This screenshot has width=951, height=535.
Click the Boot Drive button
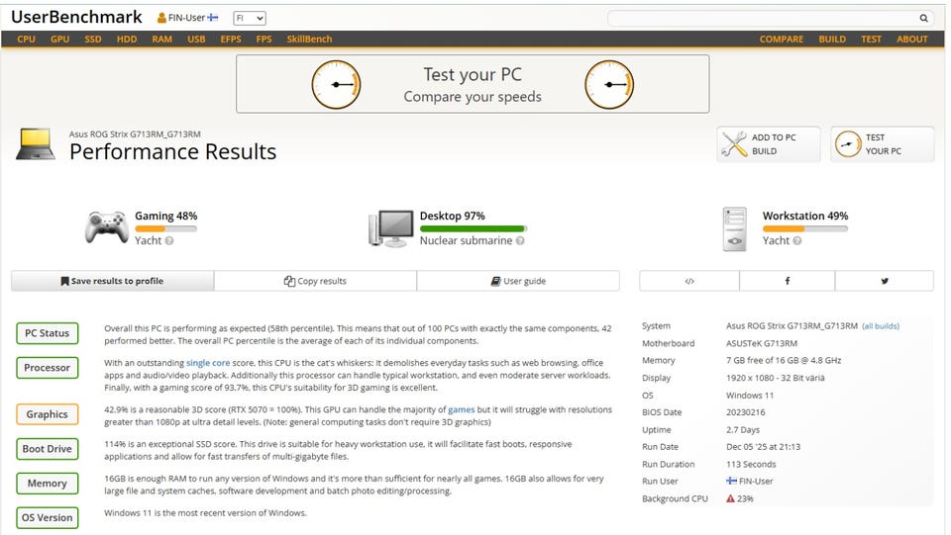[48, 449]
